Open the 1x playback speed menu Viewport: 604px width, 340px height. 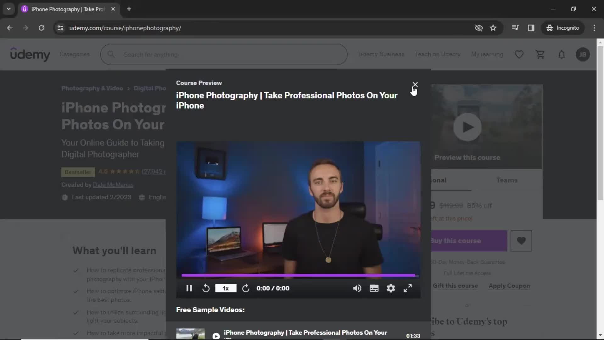click(226, 288)
